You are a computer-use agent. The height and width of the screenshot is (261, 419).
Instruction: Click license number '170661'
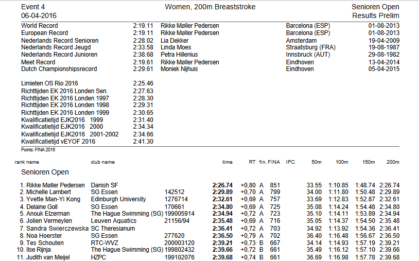coord(174,207)
